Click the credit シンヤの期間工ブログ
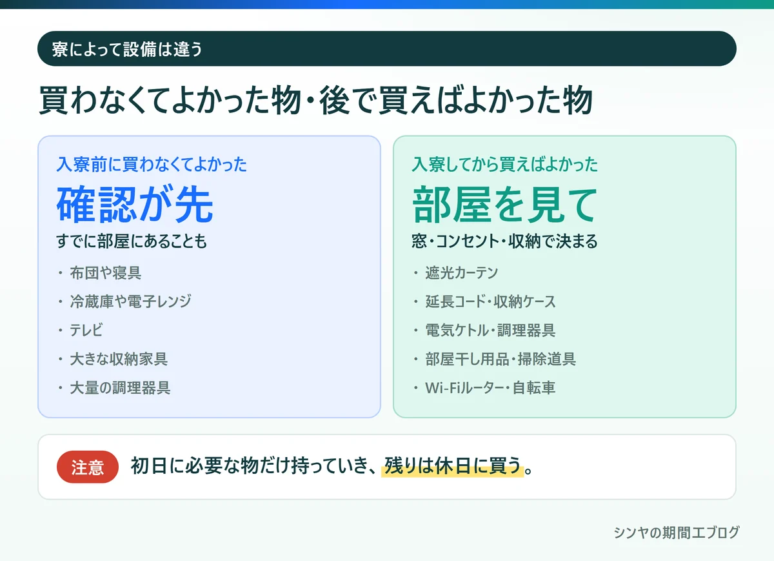Screen dimensions: 774x561 677,533
